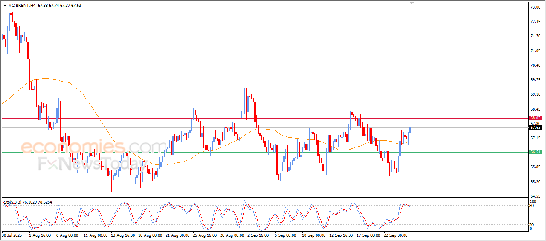
Task: Click the 20 level on stochastic scale
Action: 531,224
